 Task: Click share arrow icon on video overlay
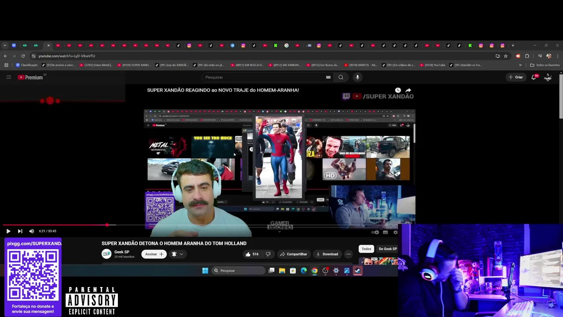coord(408,90)
